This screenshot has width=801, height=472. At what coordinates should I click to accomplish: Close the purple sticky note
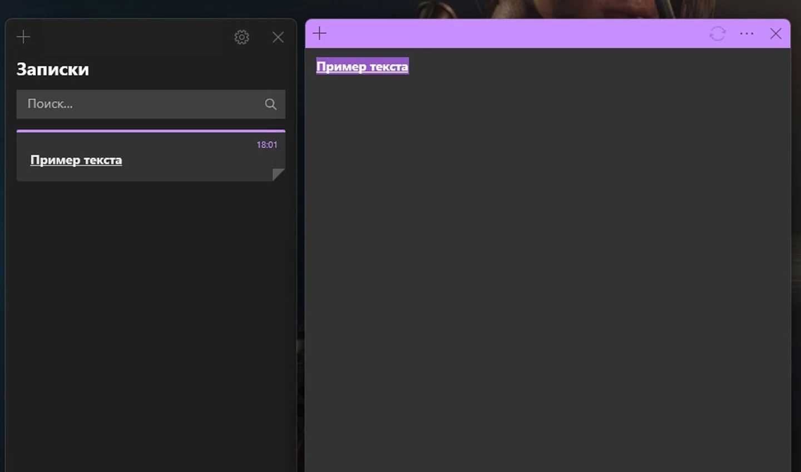(776, 33)
